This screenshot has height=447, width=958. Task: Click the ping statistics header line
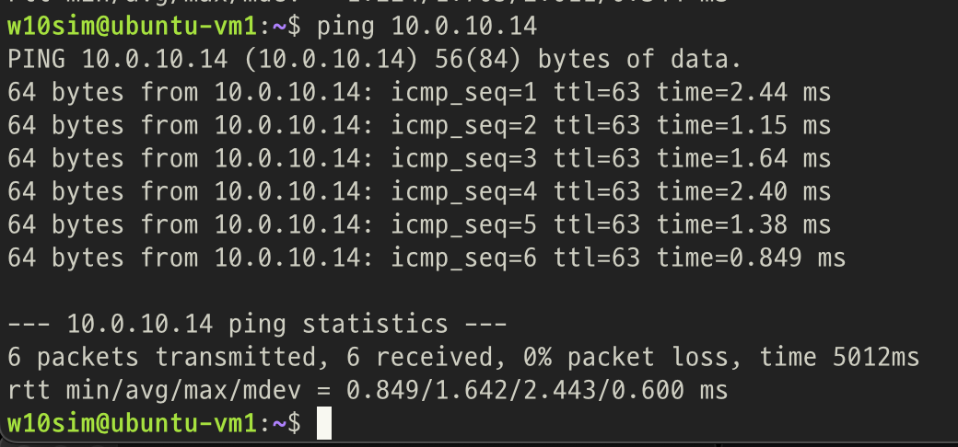(257, 324)
